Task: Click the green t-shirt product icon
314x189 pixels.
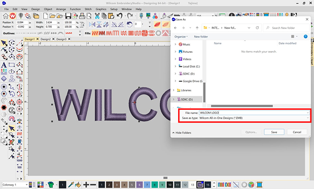Action: point(51,185)
